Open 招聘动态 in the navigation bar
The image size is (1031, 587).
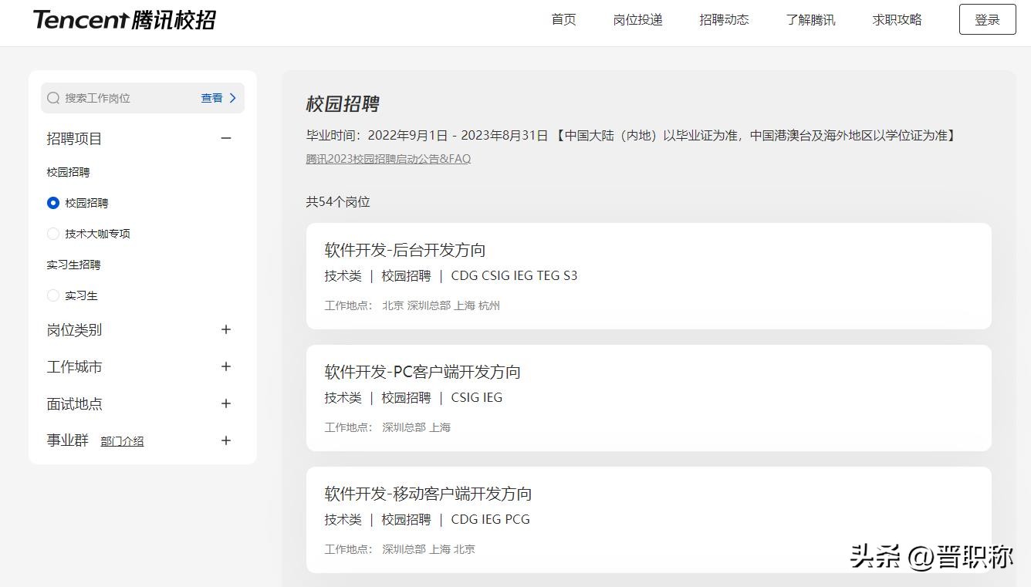click(x=724, y=20)
